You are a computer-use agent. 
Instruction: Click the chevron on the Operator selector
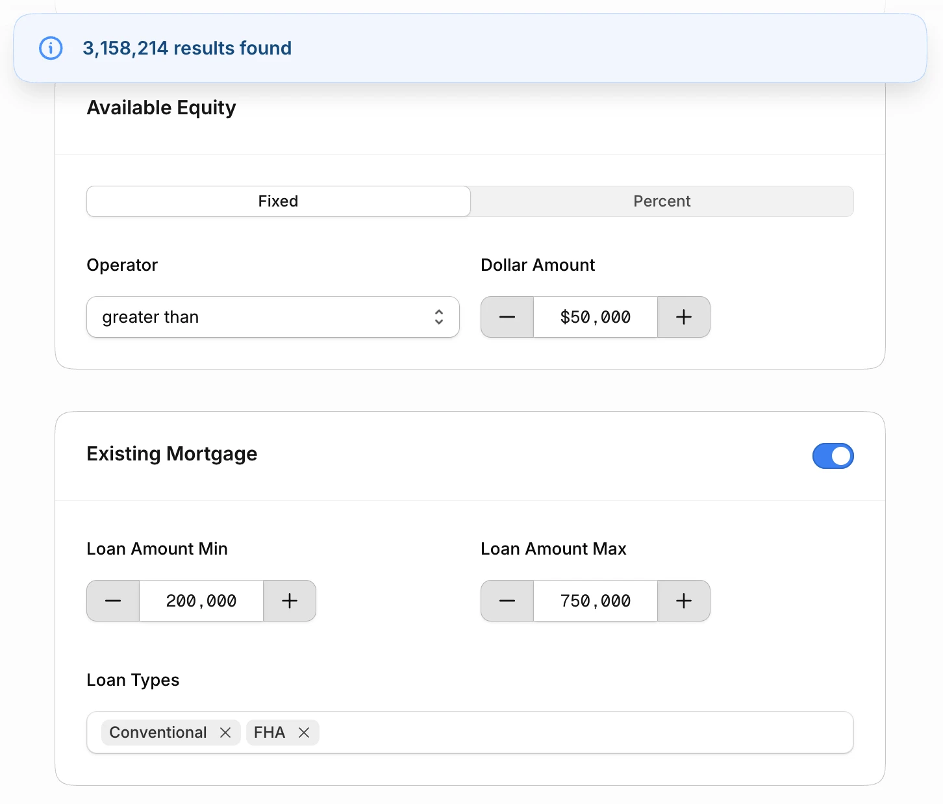tap(439, 317)
